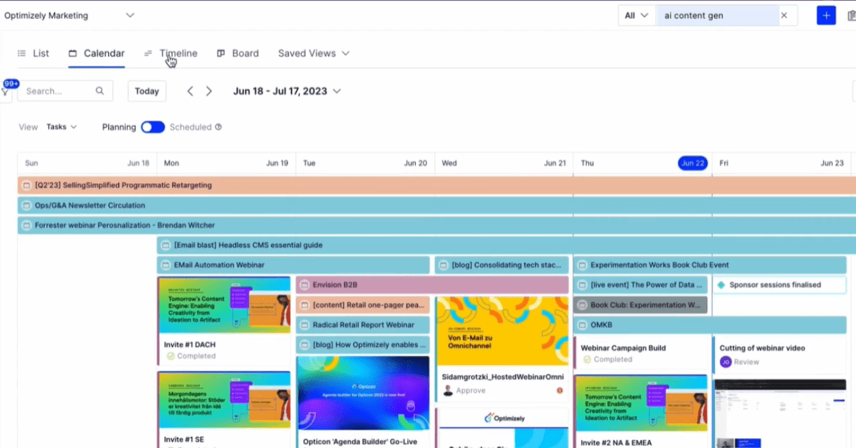The image size is (856, 448).
Task: Click calendar icon on Ops/G&A Newsletter Circulation bar
Action: 27,205
